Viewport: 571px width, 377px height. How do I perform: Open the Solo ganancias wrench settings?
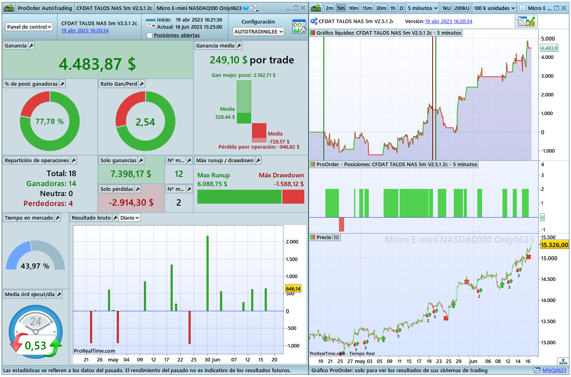tap(141, 161)
